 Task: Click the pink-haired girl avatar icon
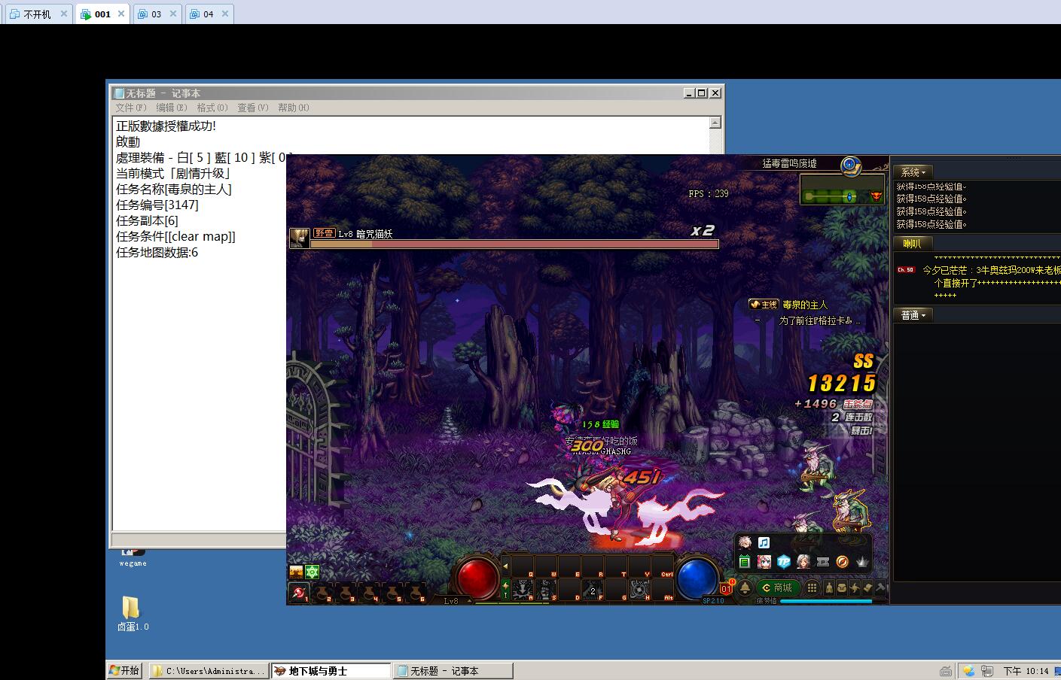(x=764, y=562)
